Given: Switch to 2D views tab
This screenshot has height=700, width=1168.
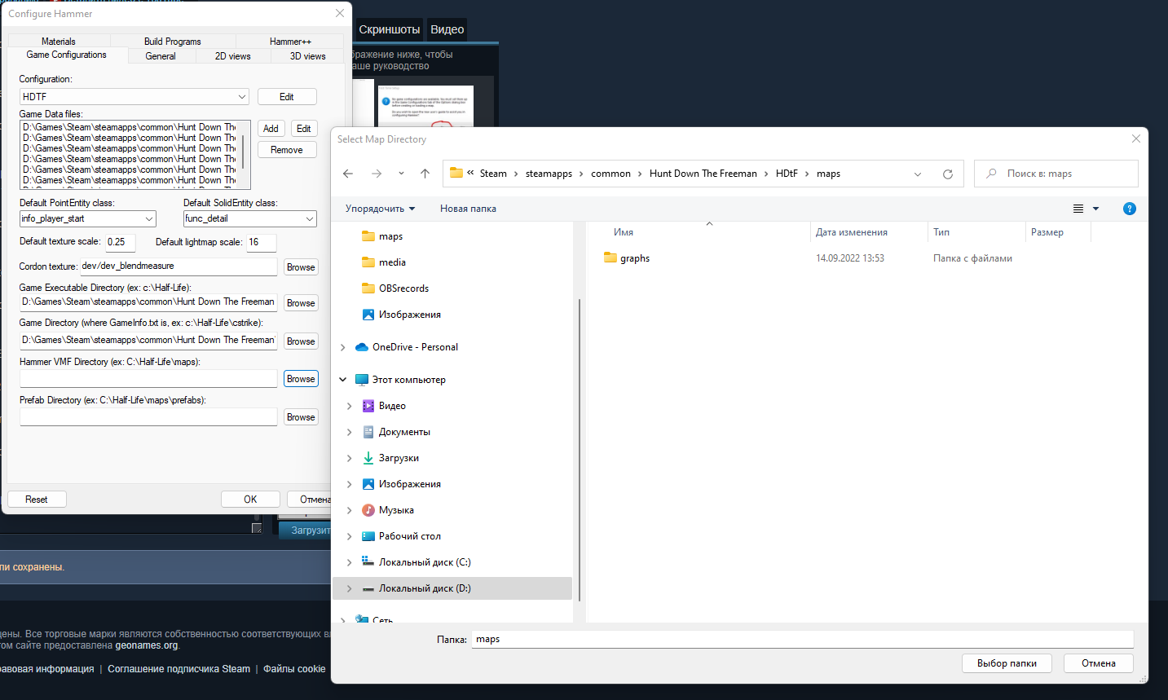Looking at the screenshot, I should click(x=232, y=56).
